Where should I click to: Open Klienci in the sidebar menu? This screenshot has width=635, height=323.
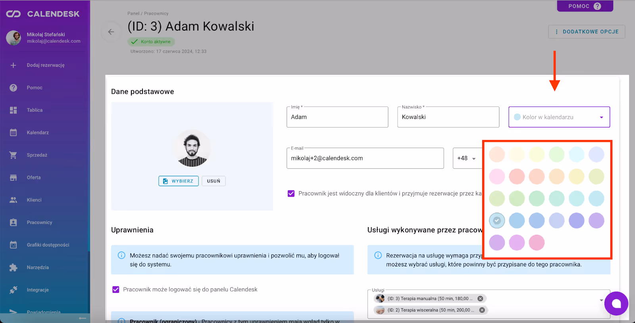tap(34, 200)
